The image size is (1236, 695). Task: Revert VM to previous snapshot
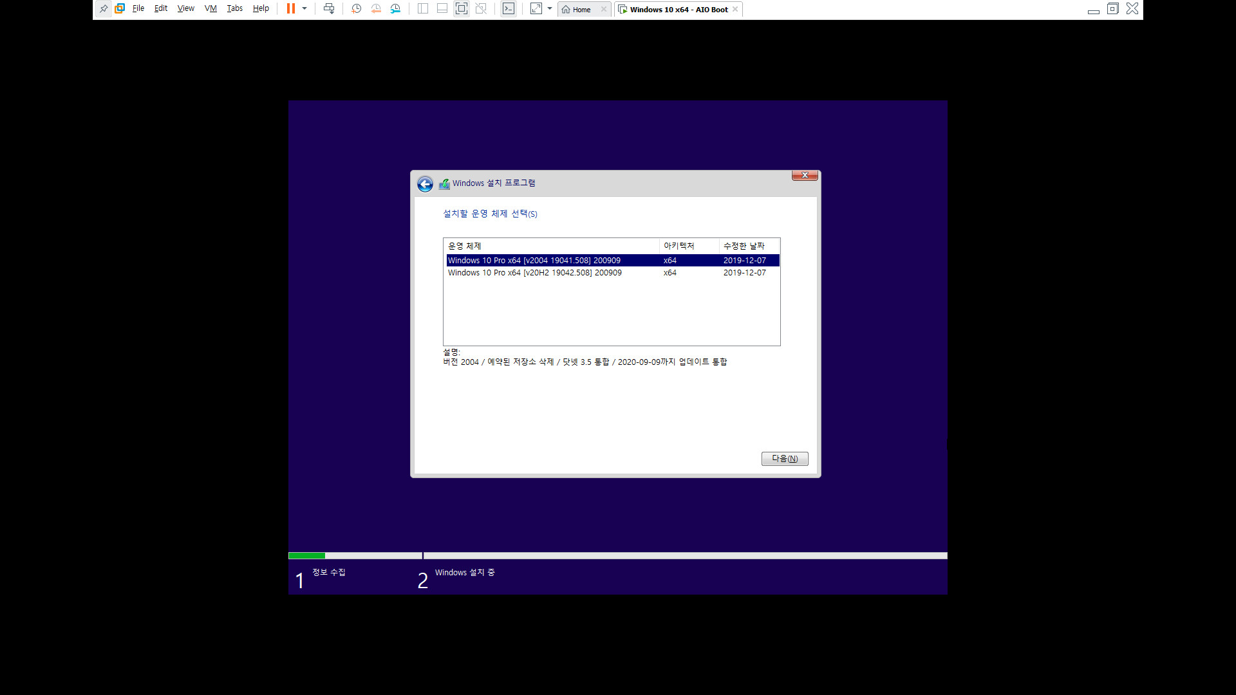coord(376,9)
